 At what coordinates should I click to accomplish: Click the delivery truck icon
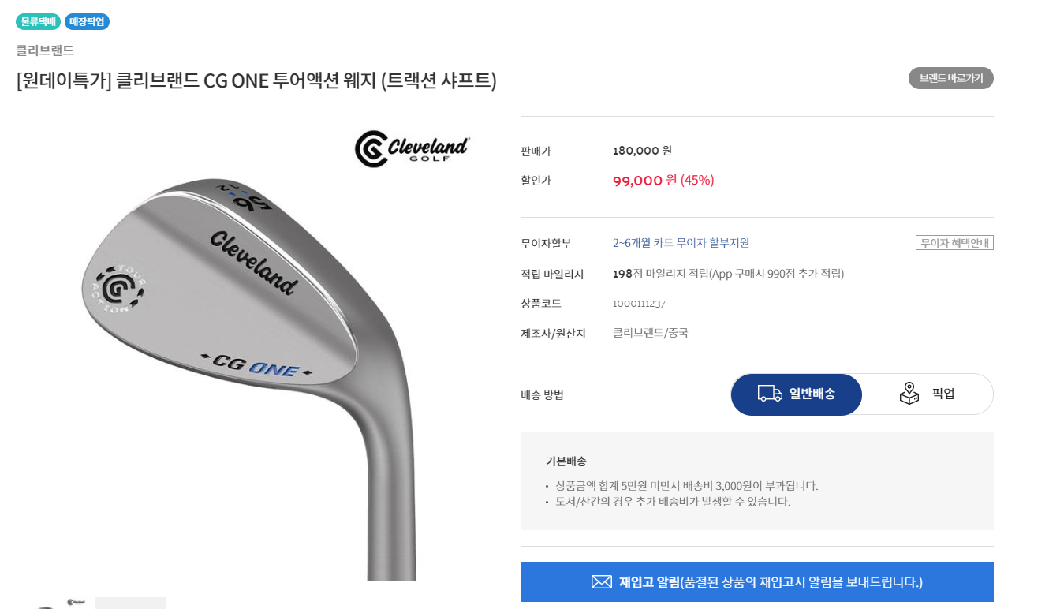(770, 394)
